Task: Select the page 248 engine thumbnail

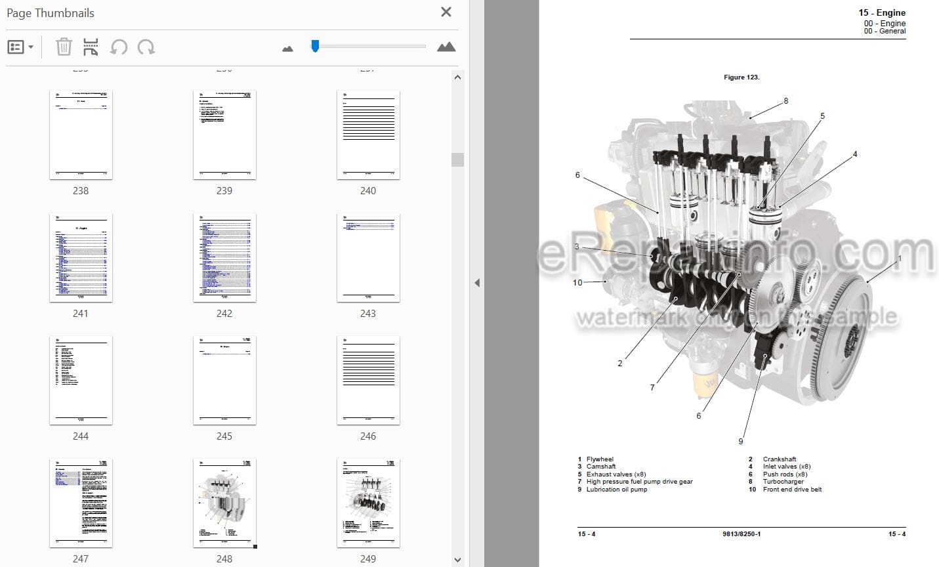Action: pyautogui.click(x=224, y=503)
